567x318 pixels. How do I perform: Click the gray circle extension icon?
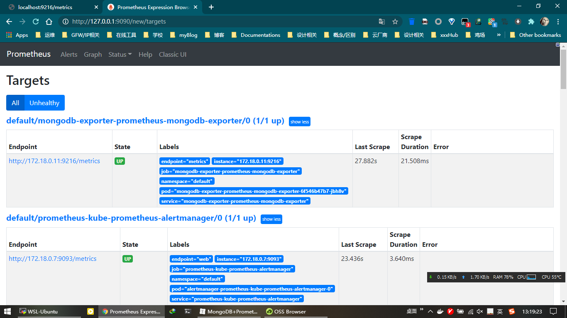pos(438,22)
